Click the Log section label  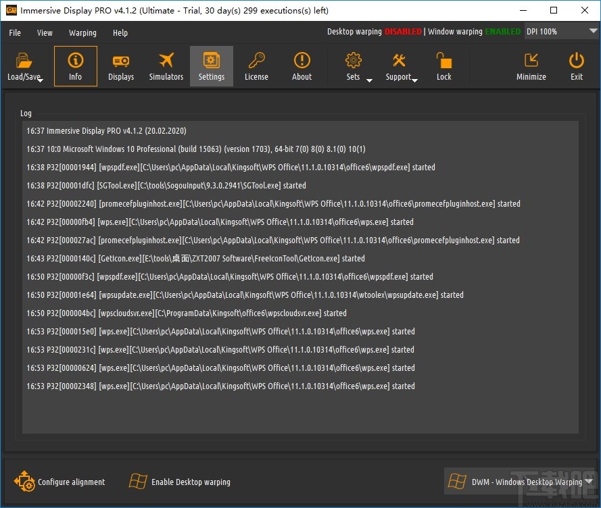[x=26, y=113]
